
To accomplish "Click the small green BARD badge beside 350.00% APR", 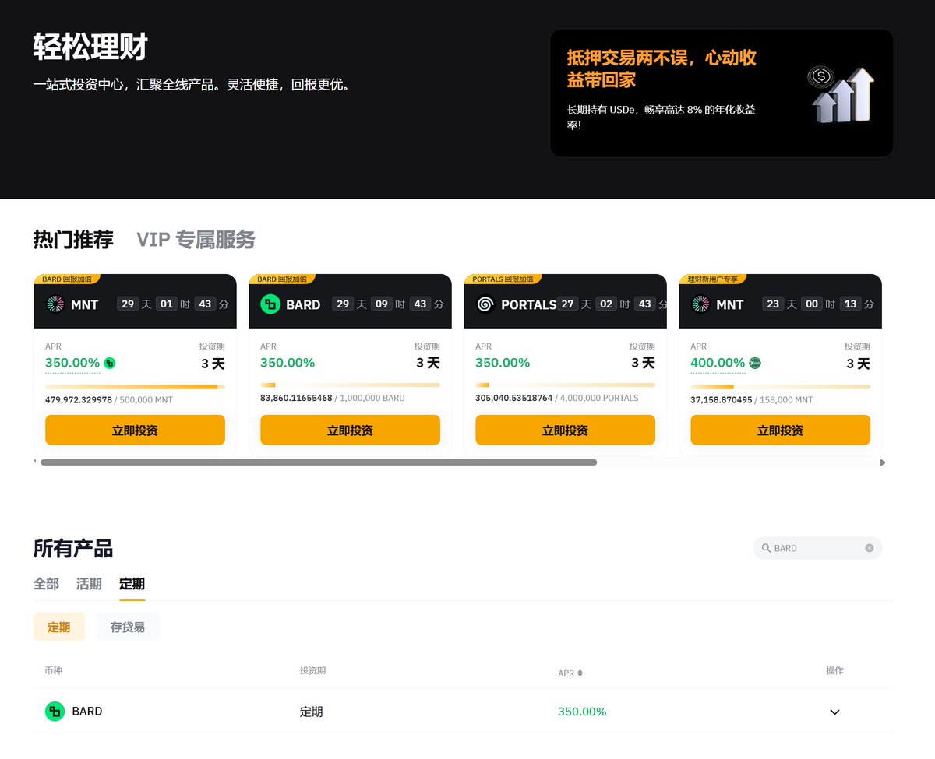I will [110, 363].
